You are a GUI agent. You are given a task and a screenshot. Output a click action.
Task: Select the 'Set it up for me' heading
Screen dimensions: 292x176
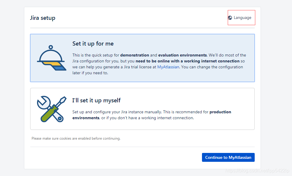point(93,44)
